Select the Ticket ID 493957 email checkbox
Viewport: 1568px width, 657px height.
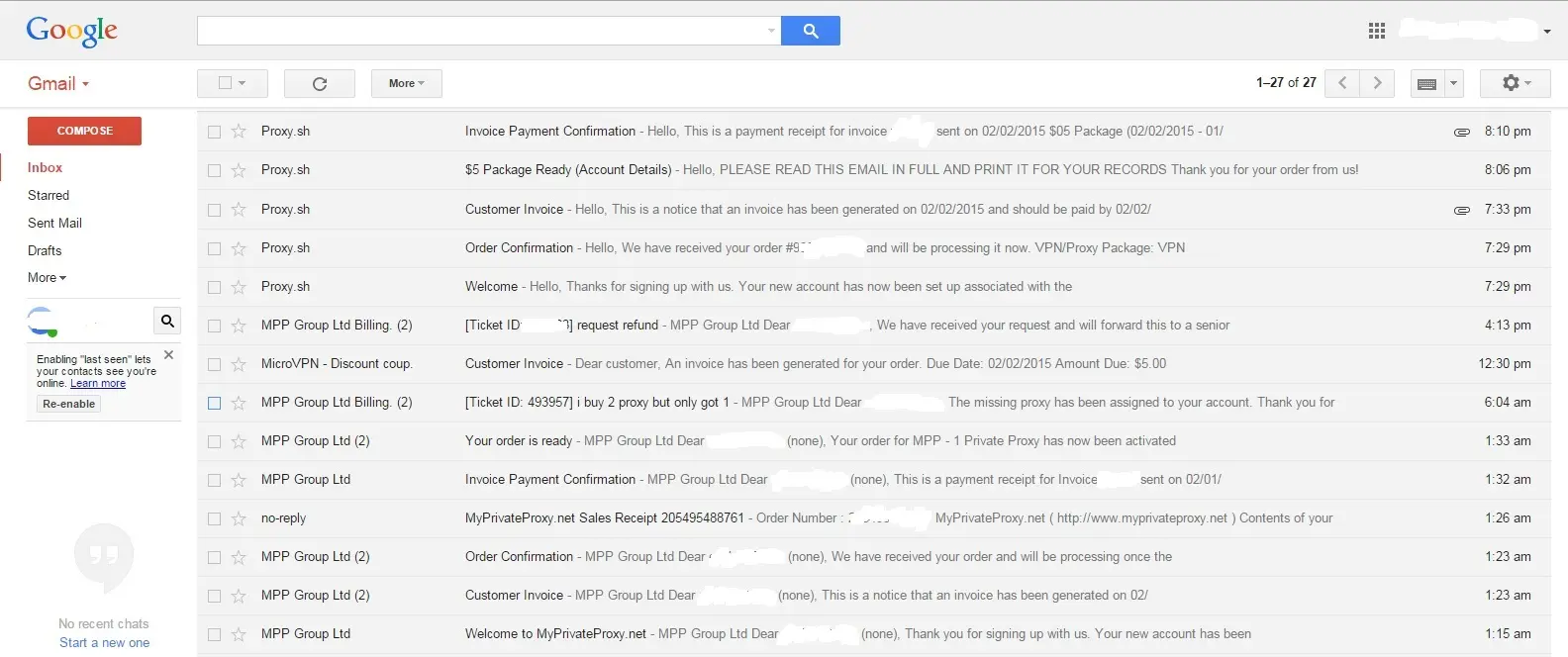coord(214,403)
